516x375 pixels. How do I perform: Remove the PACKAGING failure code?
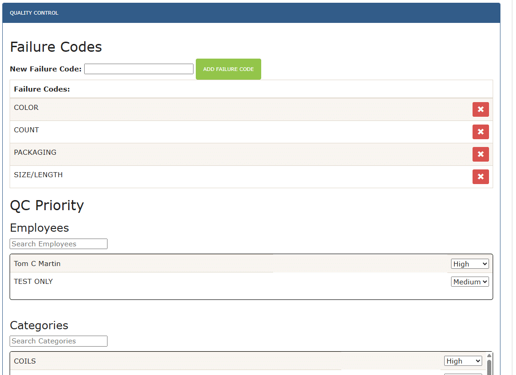coord(480,154)
